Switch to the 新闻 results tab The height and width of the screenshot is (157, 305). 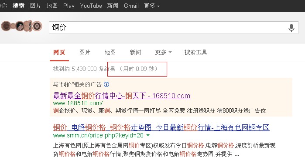(x=135, y=52)
